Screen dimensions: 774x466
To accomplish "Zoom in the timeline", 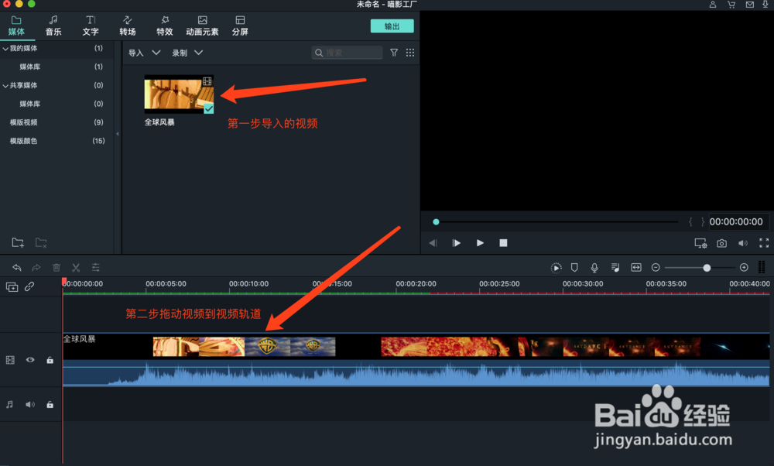I will tap(744, 268).
